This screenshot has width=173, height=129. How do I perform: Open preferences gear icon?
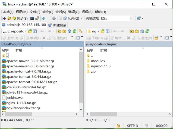click(54, 18)
